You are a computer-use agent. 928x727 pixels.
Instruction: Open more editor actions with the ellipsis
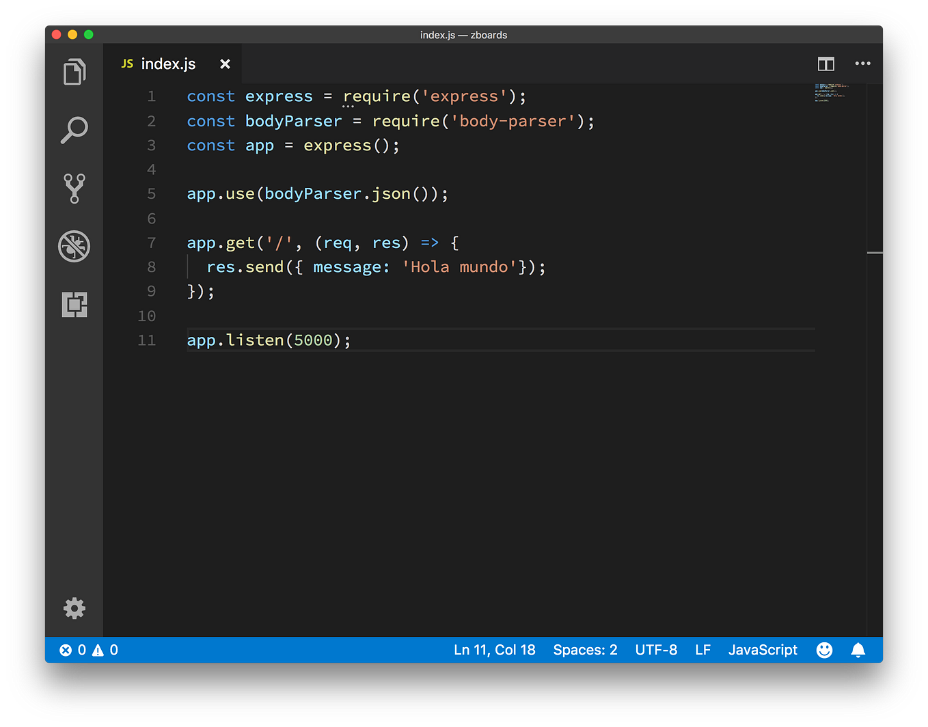pos(862,64)
